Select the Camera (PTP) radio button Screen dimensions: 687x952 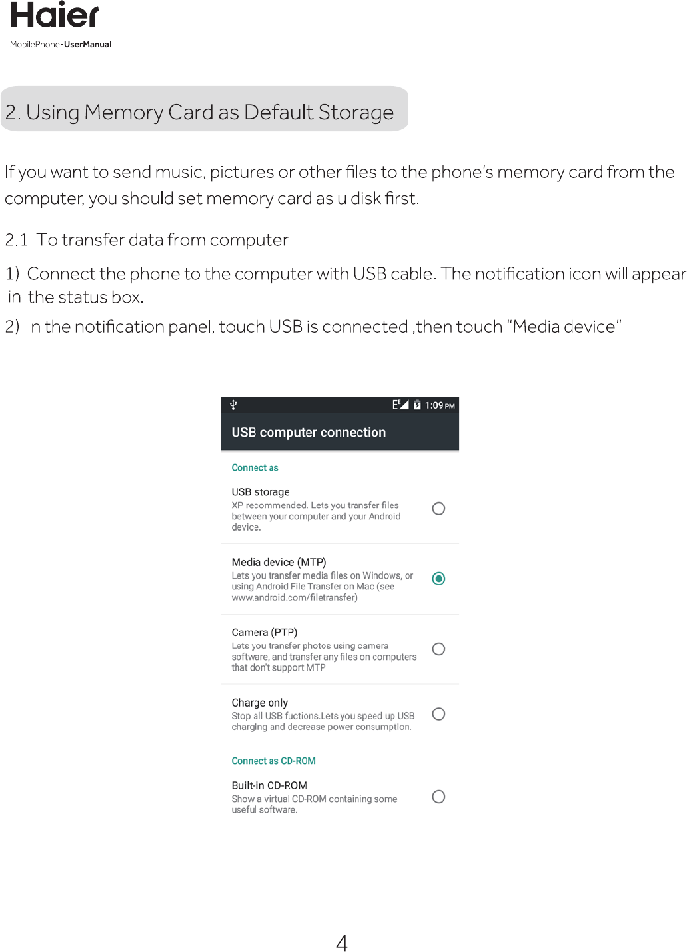[x=438, y=649]
